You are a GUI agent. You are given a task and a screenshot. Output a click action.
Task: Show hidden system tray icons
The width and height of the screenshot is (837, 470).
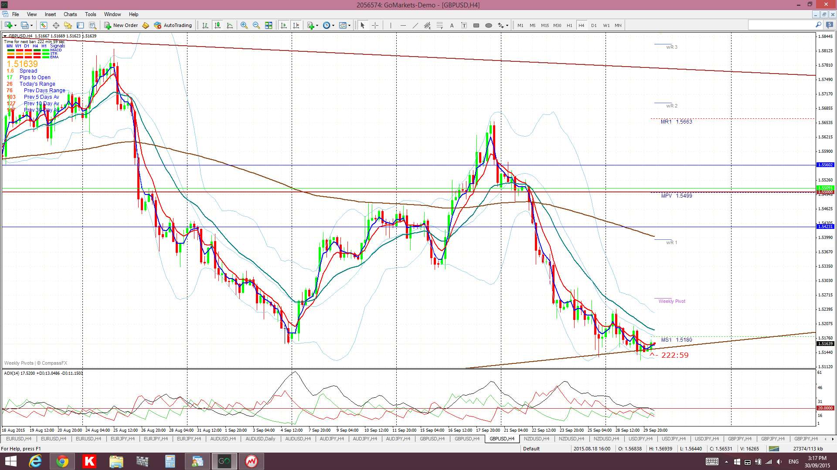(726, 462)
